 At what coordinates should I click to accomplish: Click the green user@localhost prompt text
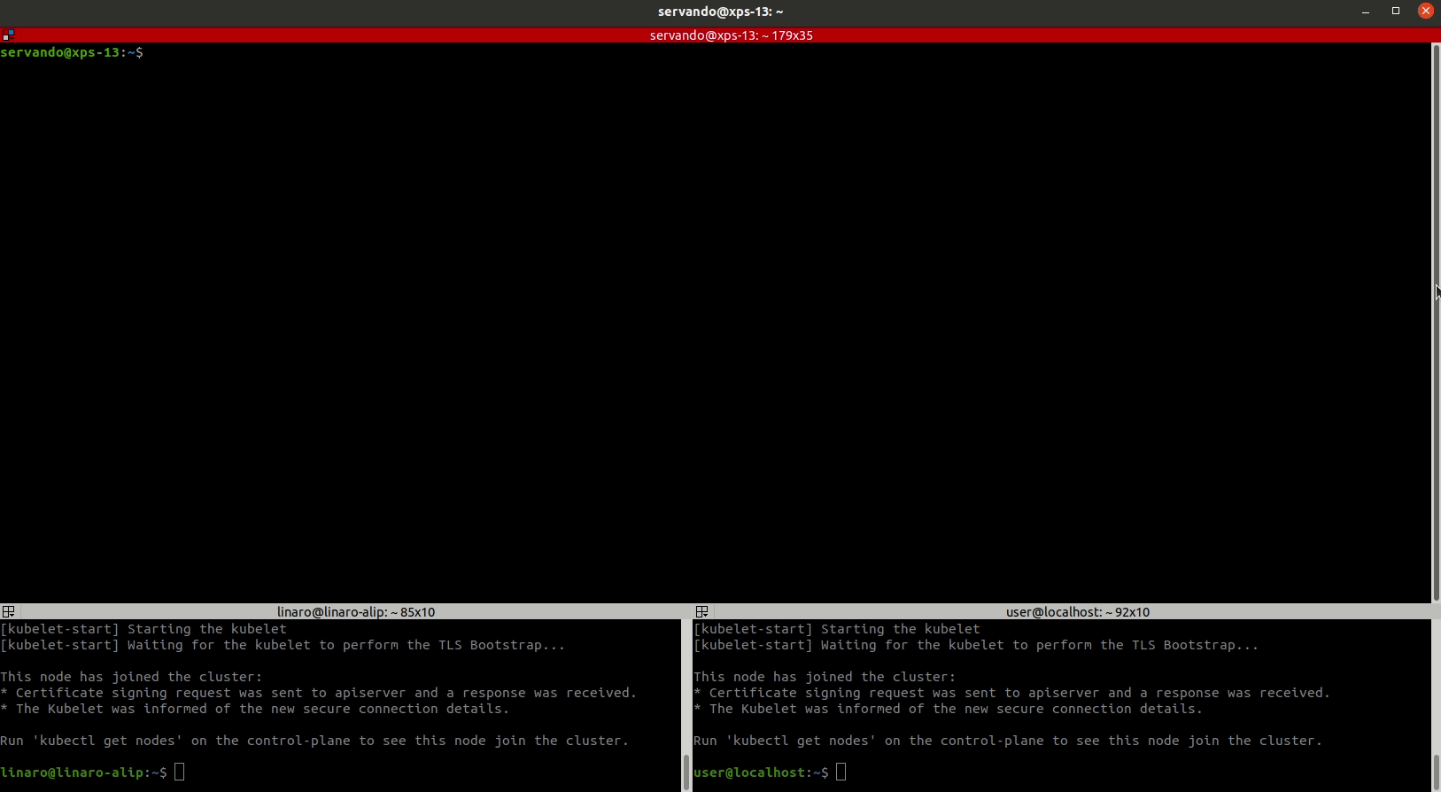click(753, 773)
